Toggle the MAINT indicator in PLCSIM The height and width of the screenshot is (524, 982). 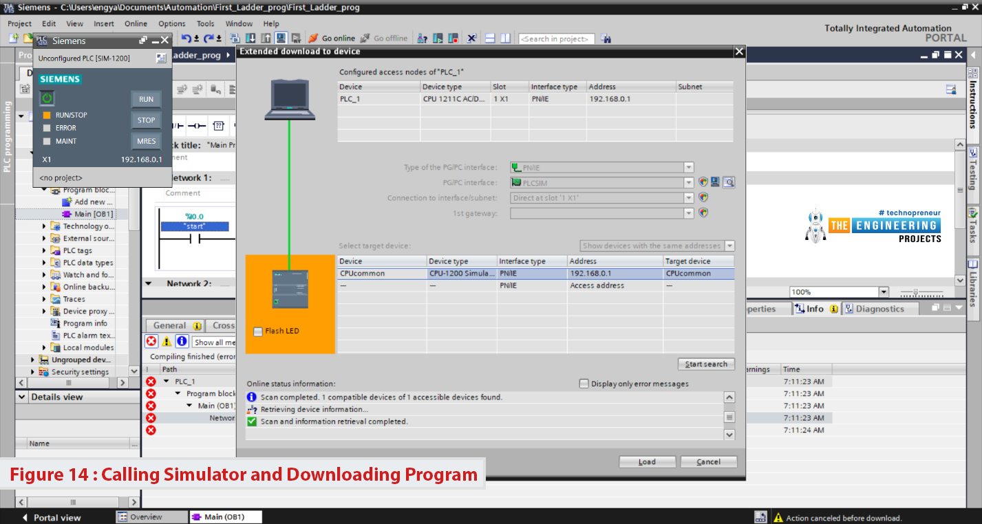click(x=47, y=141)
